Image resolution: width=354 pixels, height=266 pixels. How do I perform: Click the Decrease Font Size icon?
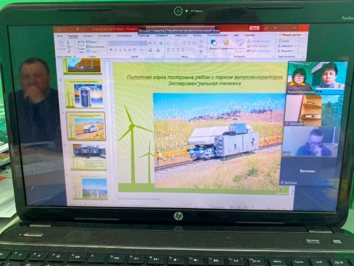point(155,43)
